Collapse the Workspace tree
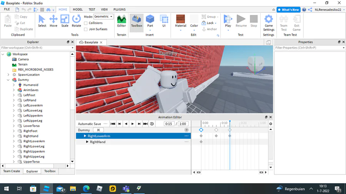 pos(3,54)
